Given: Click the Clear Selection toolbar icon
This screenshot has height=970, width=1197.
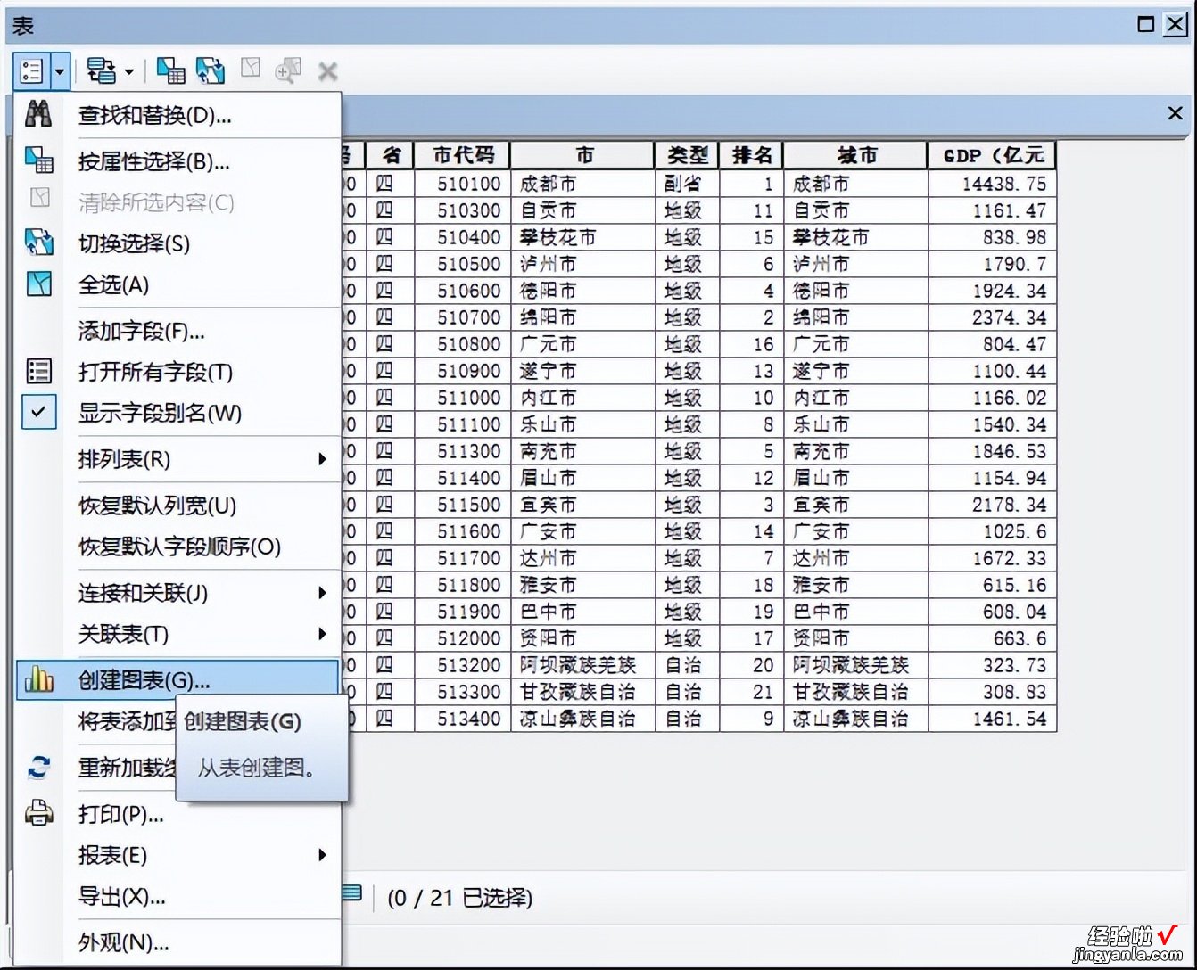Looking at the screenshot, I should coord(251,69).
